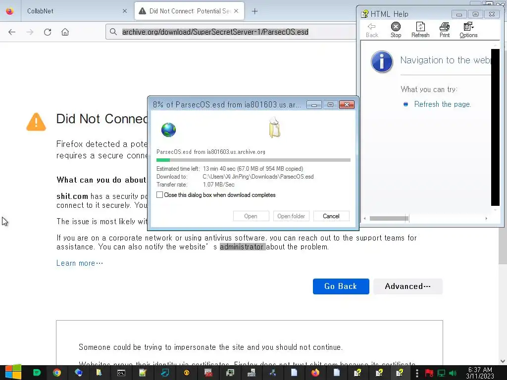Open the Options menu in HTML Help
The width and height of the screenshot is (507, 380).
468,30
